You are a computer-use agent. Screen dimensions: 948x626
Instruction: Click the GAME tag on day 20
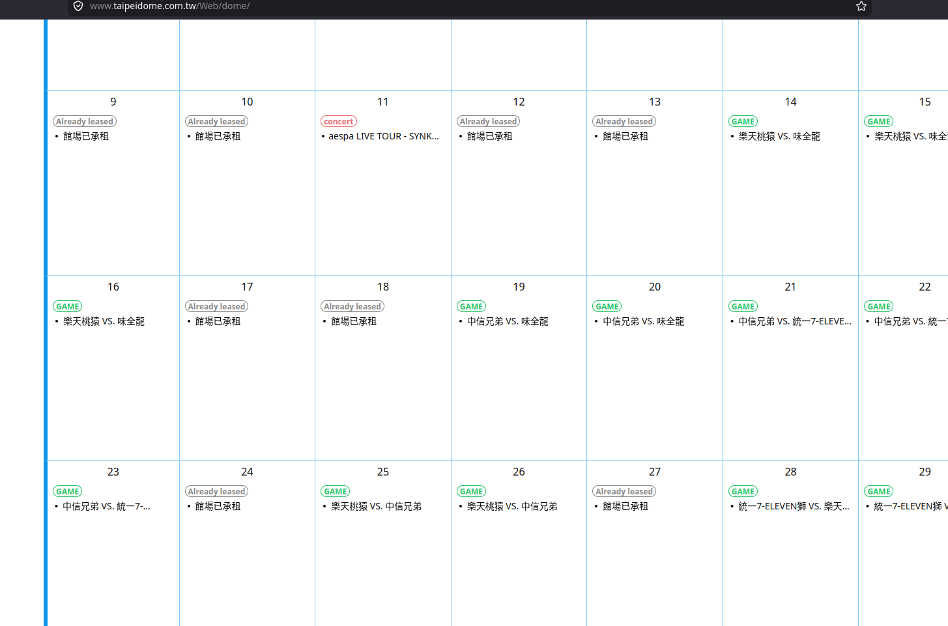coord(607,306)
